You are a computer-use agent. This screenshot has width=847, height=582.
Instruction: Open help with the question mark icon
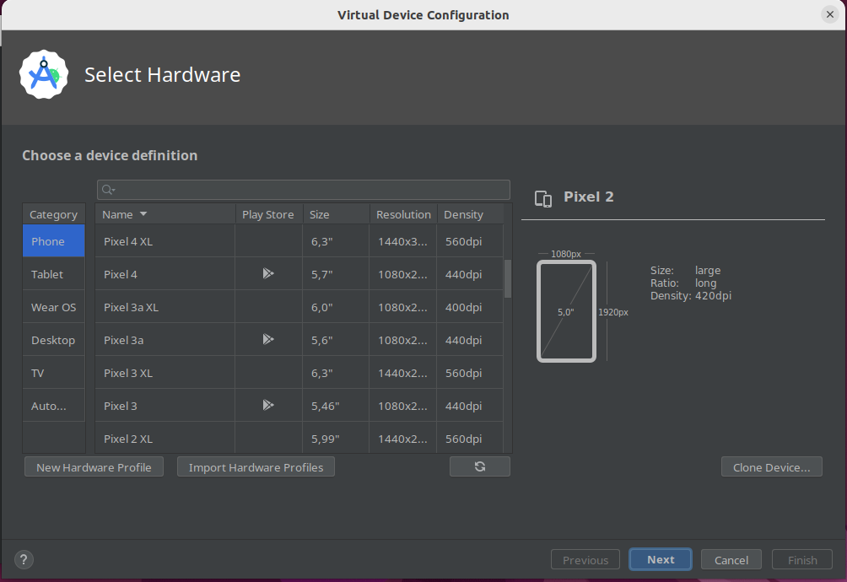24,559
